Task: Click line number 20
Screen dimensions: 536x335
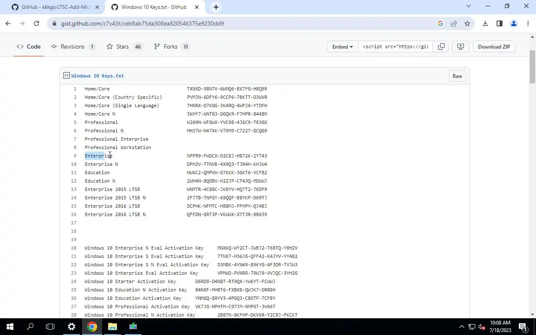Action: (x=74, y=248)
